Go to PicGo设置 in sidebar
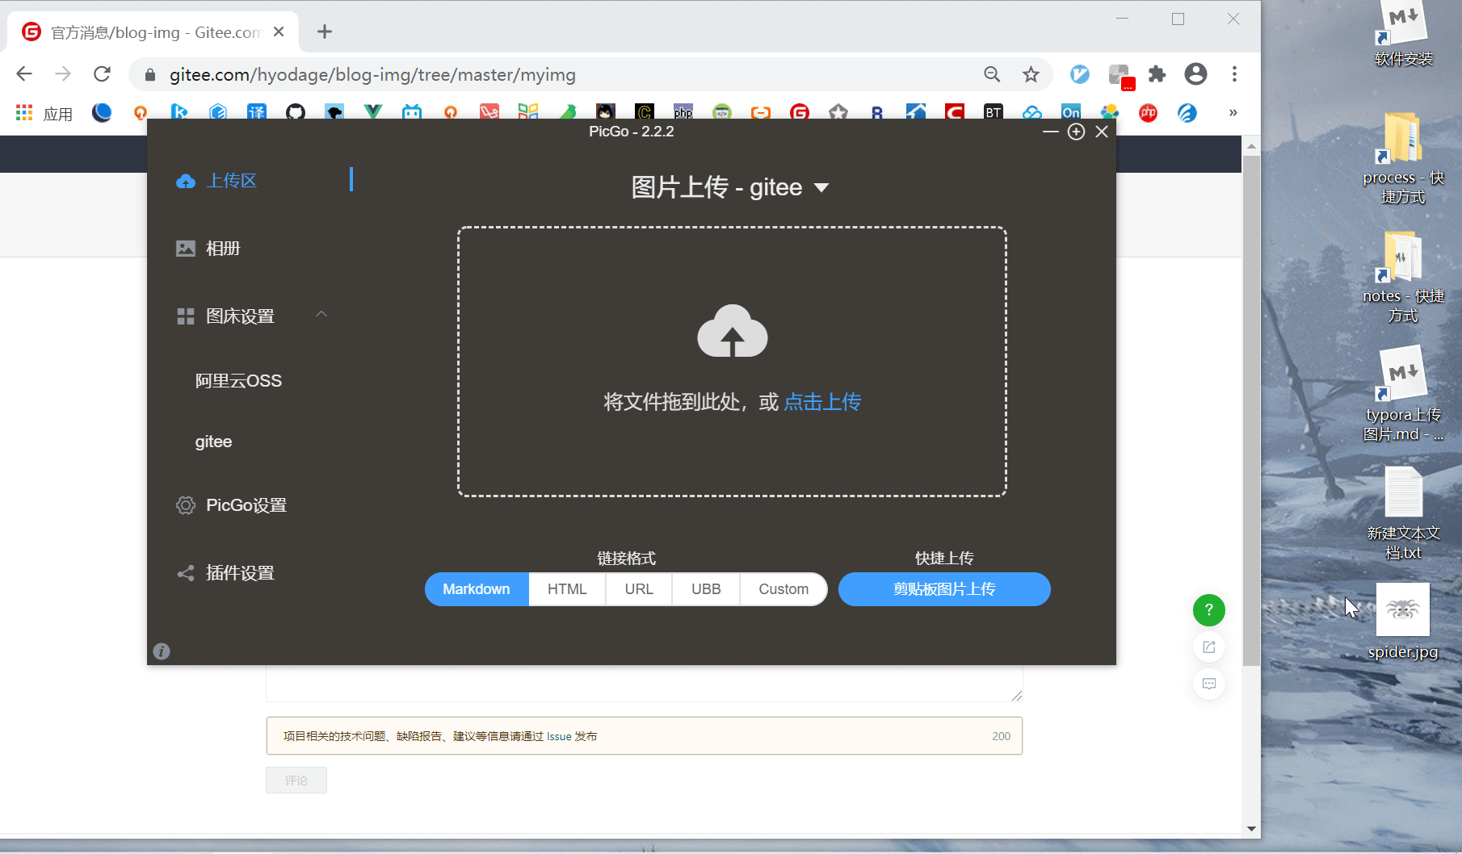The height and width of the screenshot is (854, 1462). (x=246, y=505)
